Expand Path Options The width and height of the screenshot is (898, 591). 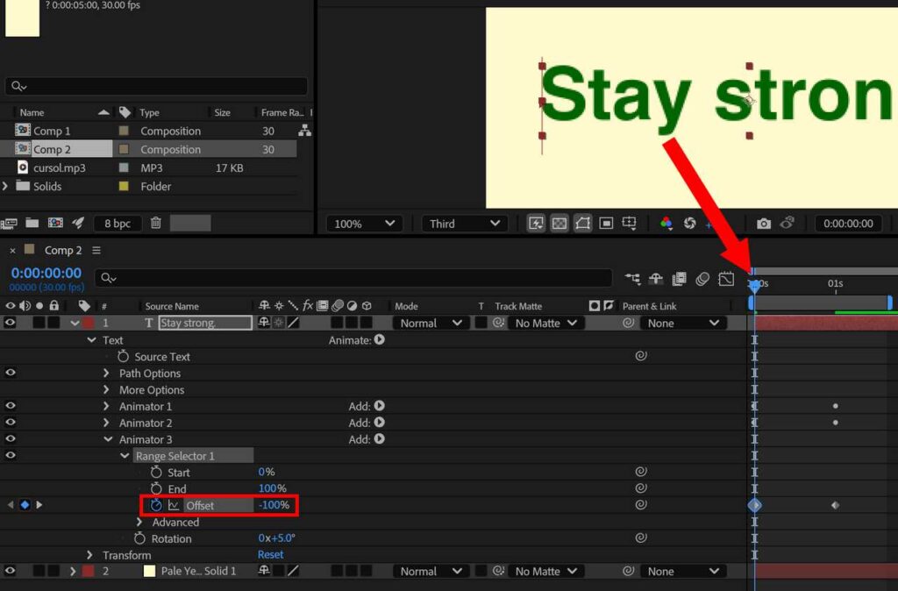(x=106, y=373)
